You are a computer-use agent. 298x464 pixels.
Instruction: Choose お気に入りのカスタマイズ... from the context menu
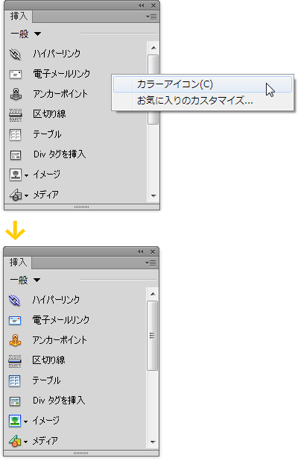coord(195,101)
